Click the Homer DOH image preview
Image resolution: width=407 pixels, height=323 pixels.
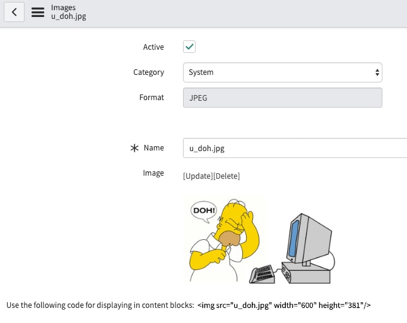point(260,240)
